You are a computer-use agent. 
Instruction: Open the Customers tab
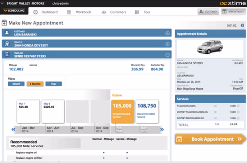coord(118,12)
